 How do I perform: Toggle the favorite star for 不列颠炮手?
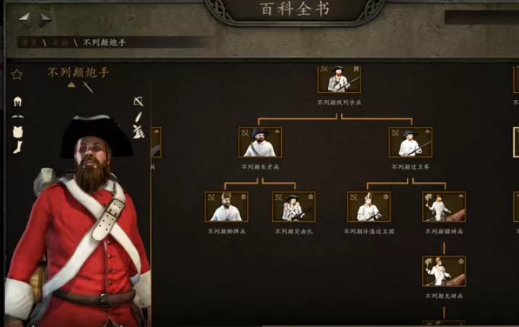(x=17, y=75)
